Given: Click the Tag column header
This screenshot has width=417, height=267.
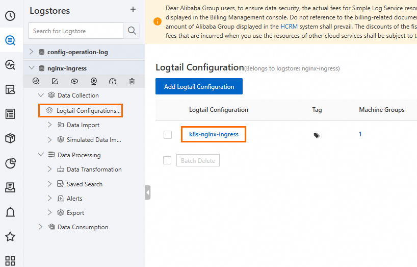Looking at the screenshot, I should coord(317,110).
